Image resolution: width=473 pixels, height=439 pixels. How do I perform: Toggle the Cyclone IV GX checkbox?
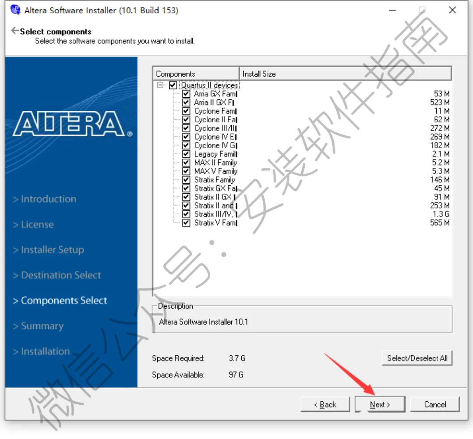[186, 145]
